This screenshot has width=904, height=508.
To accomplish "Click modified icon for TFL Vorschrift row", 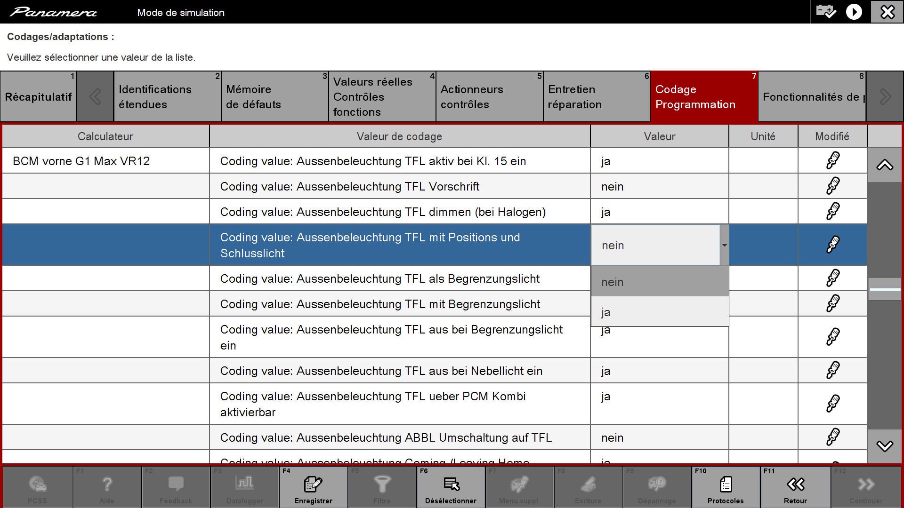I will pyautogui.click(x=833, y=186).
